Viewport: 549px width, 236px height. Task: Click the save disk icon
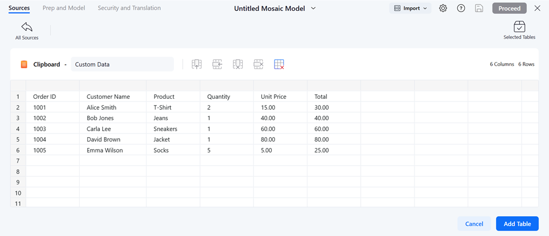479,8
